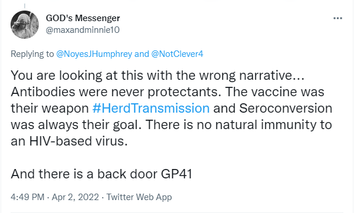354x213 pixels.
Task: Click the 'And there is a back door' line
Action: [101, 174]
